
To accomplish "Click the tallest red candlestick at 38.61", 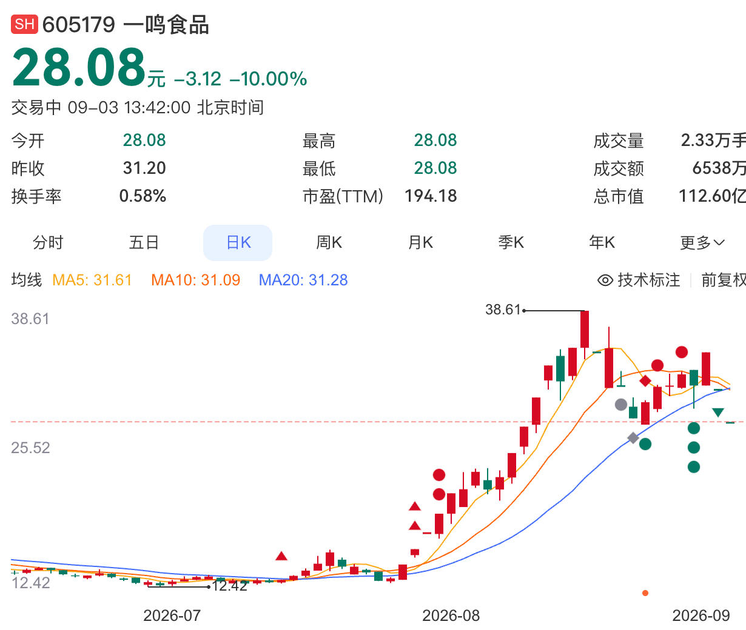I will pos(585,330).
